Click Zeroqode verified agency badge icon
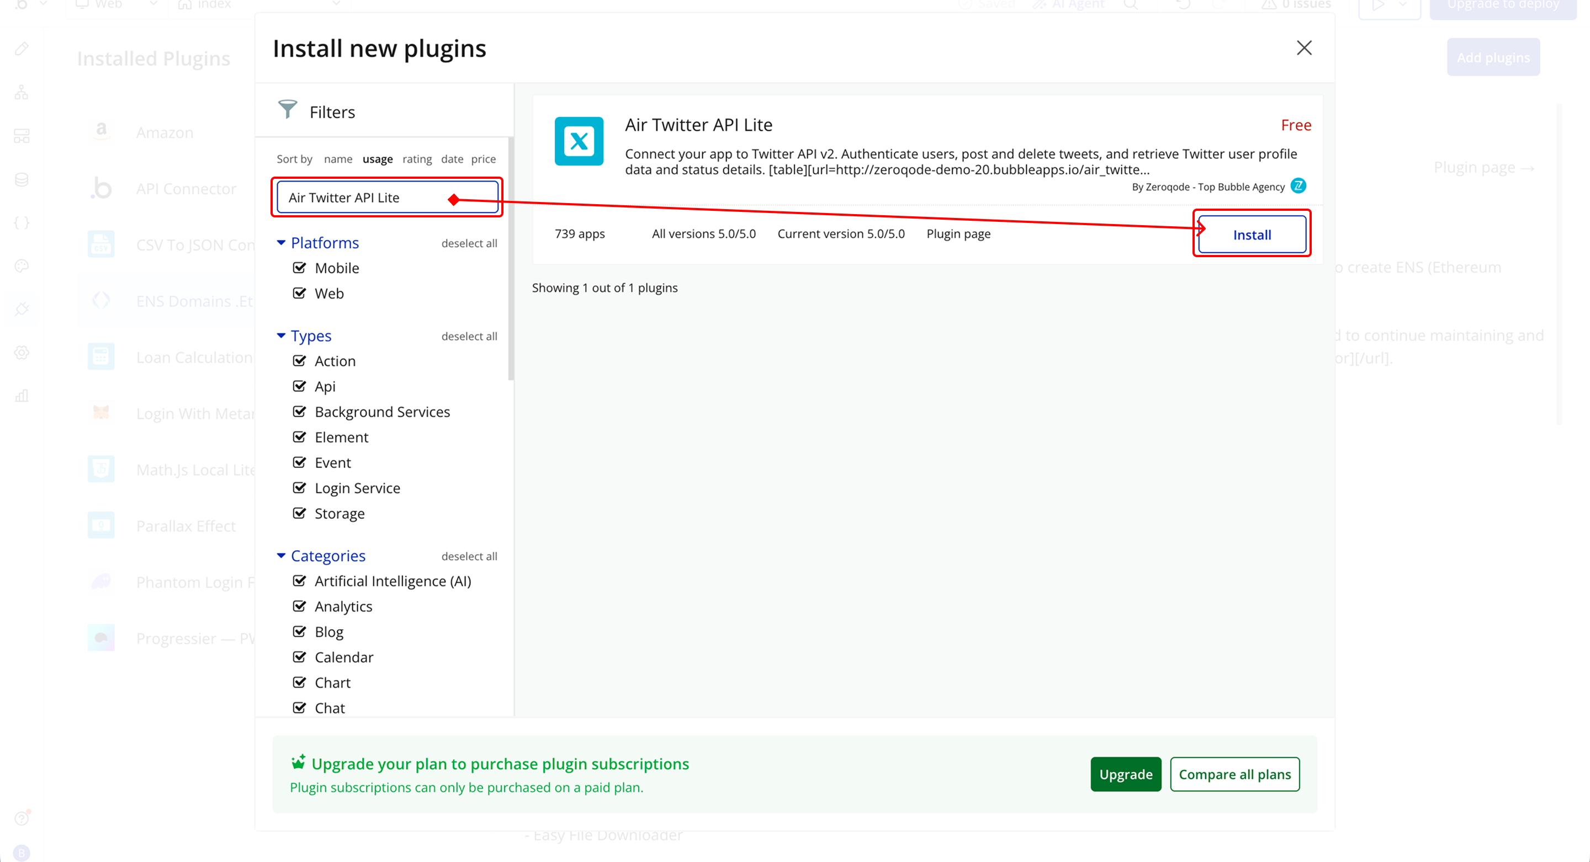1590x862 pixels. [x=1298, y=186]
